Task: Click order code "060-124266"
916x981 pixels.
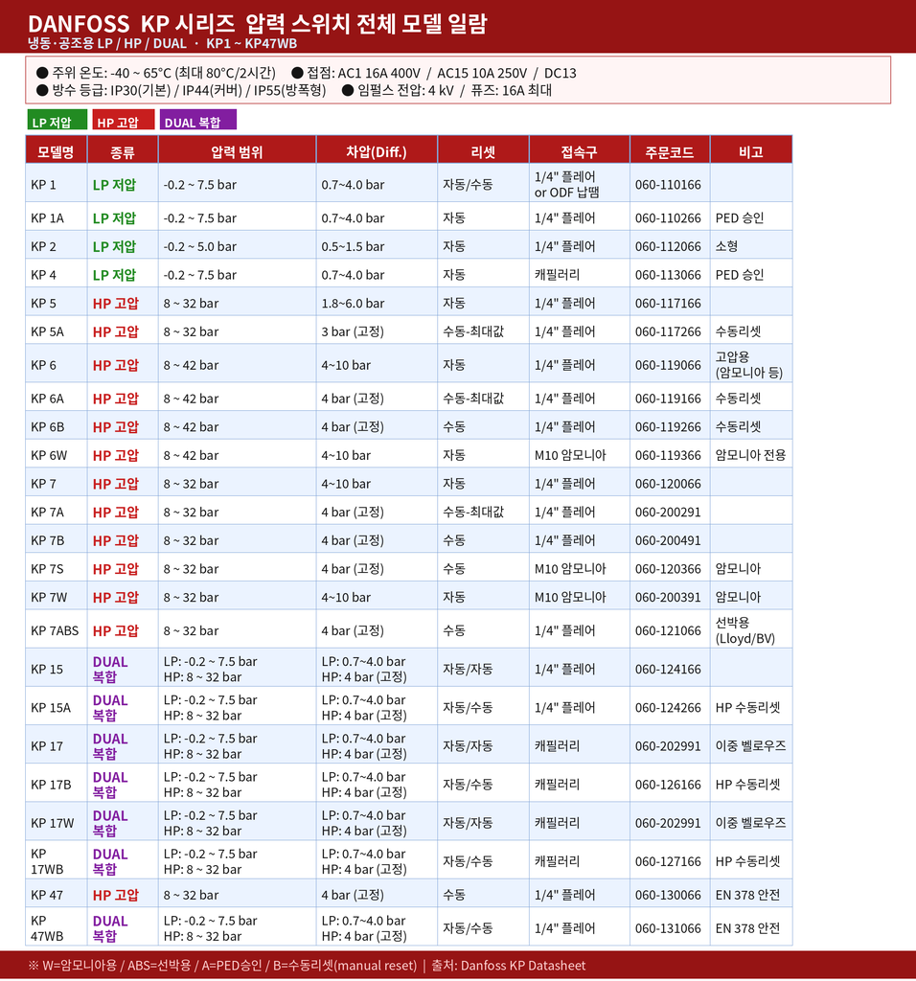Action: coord(668,708)
